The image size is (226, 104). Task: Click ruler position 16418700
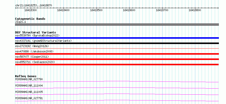click(x=162, y=10)
